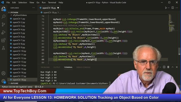Switch to the PROBLEMS panel tab

tap(45, 67)
